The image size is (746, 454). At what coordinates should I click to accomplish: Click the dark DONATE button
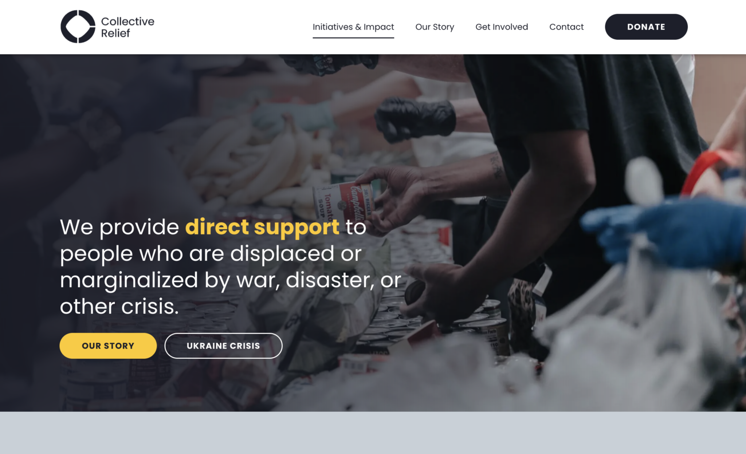pyautogui.click(x=646, y=27)
